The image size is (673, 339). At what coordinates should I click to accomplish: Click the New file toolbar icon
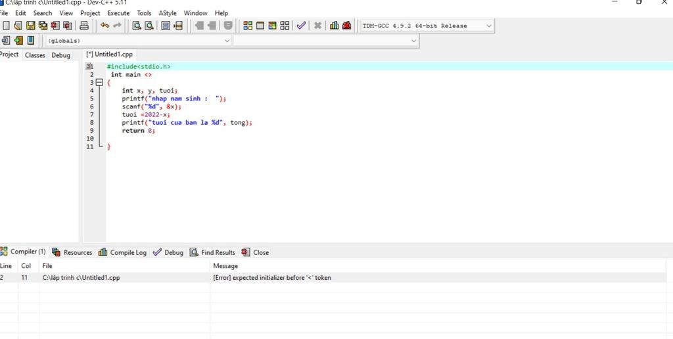[x=5, y=26]
